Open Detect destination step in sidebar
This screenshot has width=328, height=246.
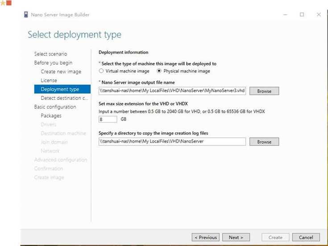tap(64, 98)
